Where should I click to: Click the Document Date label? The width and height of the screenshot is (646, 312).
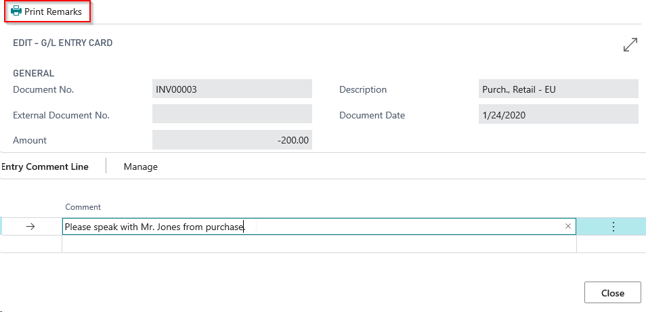click(x=372, y=115)
